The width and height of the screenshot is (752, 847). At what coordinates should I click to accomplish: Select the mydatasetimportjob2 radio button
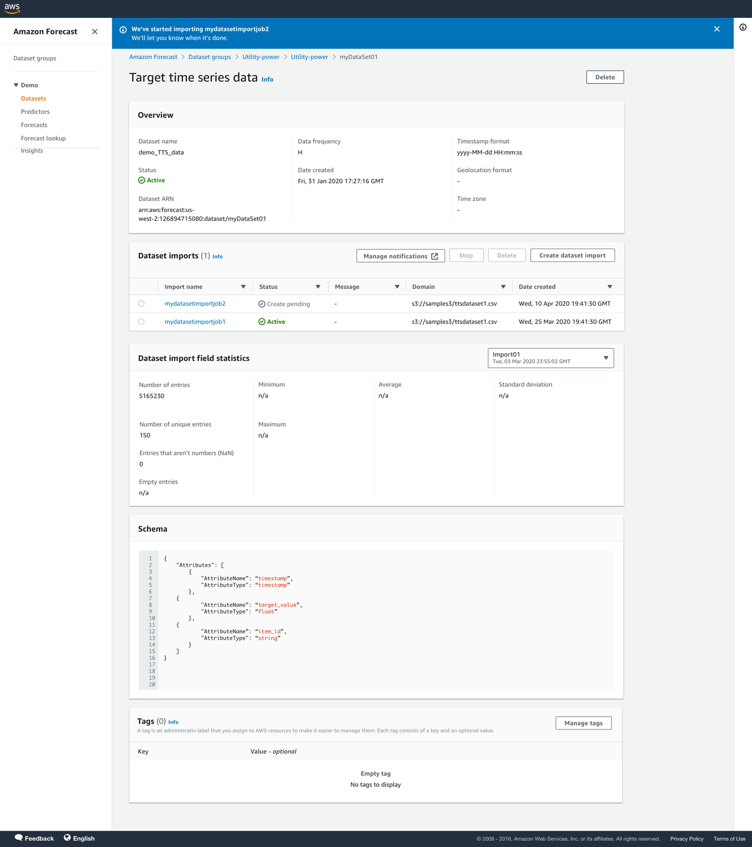tap(141, 303)
